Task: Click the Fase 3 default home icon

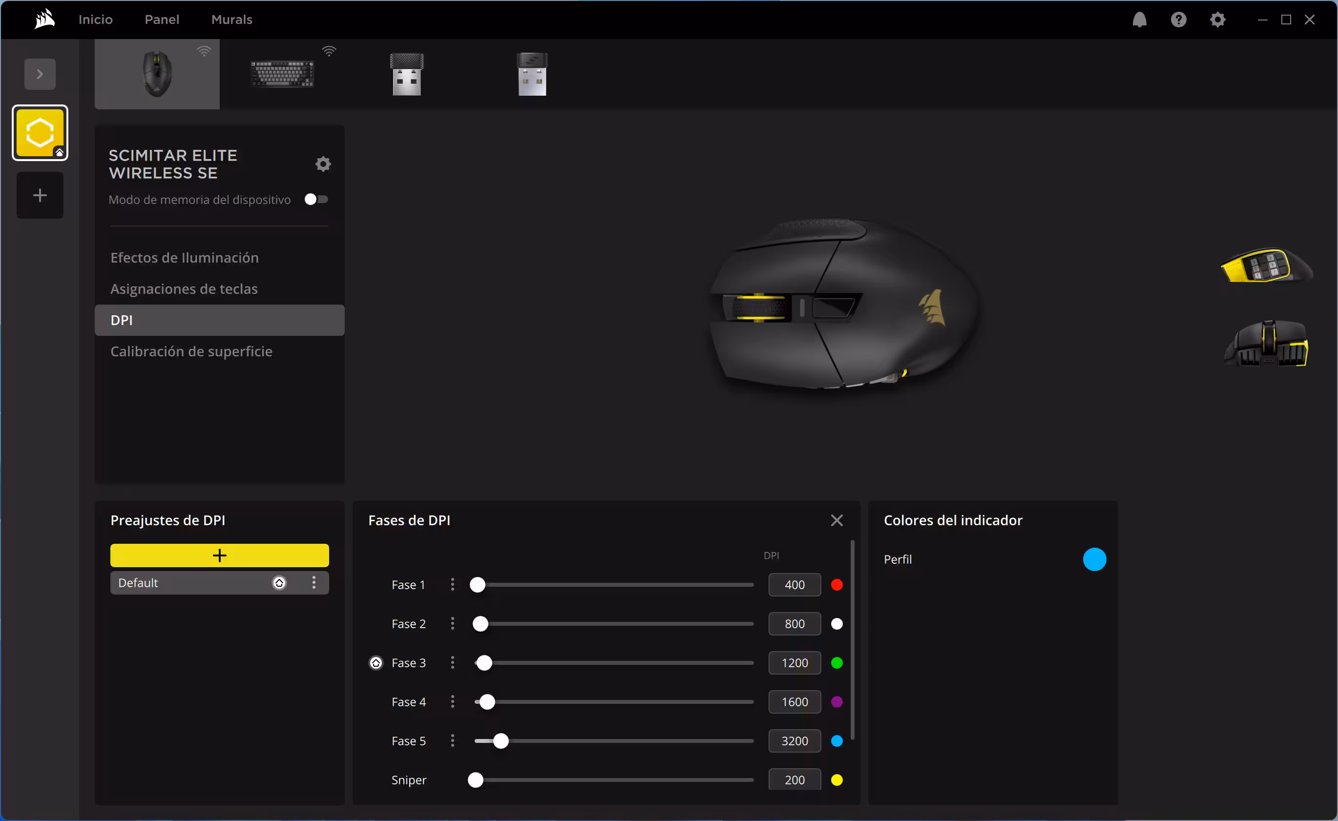Action: tap(376, 663)
